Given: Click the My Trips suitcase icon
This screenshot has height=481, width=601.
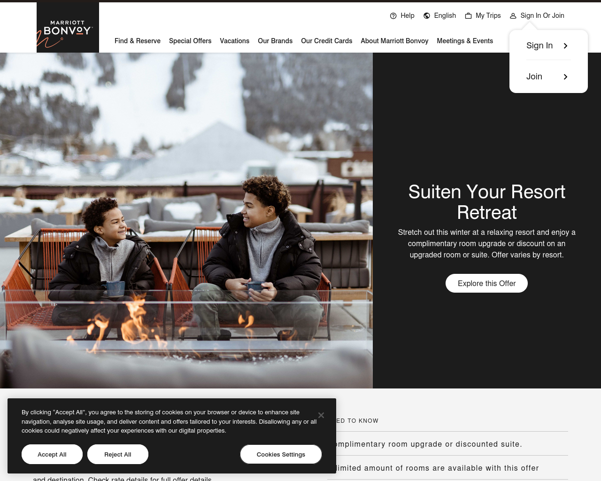Looking at the screenshot, I should tap(468, 16).
